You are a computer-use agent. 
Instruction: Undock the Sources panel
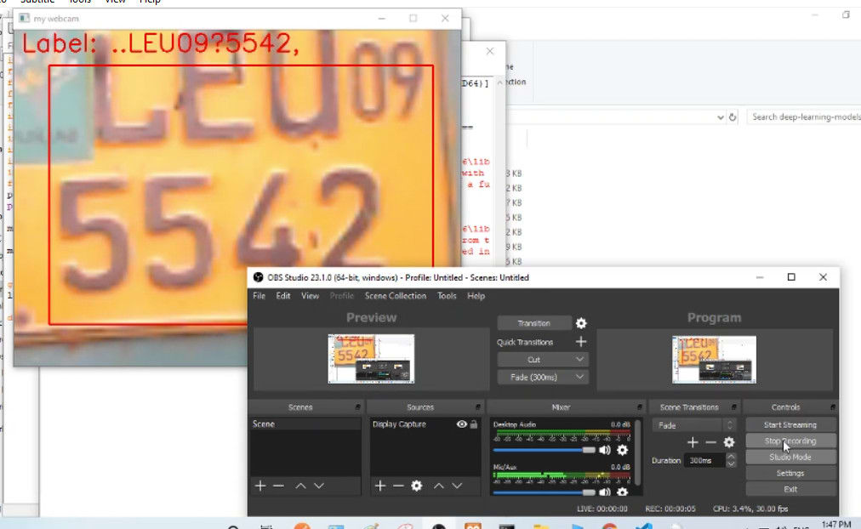coord(477,407)
